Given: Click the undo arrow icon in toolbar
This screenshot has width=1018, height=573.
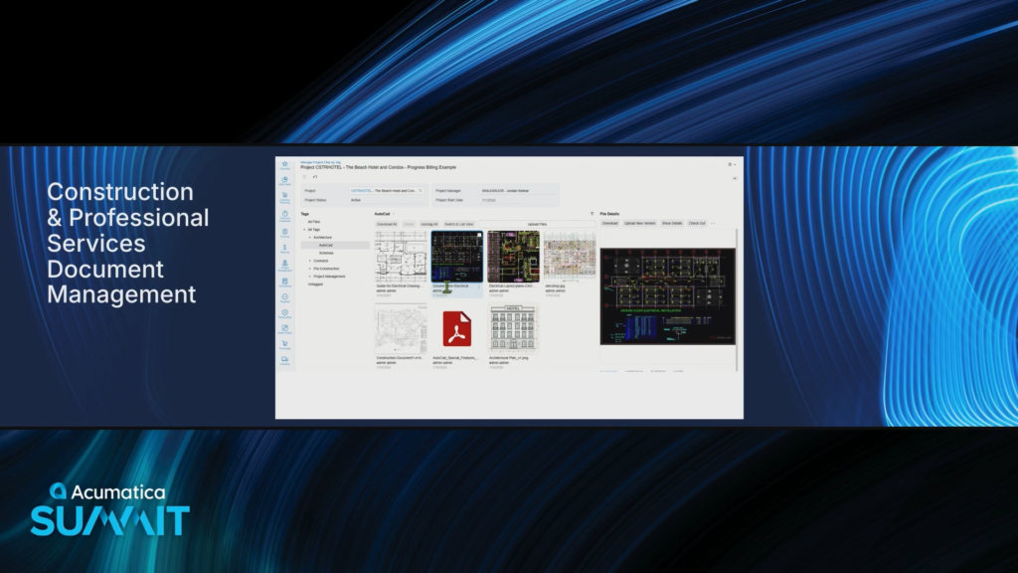Looking at the screenshot, I should click(315, 177).
